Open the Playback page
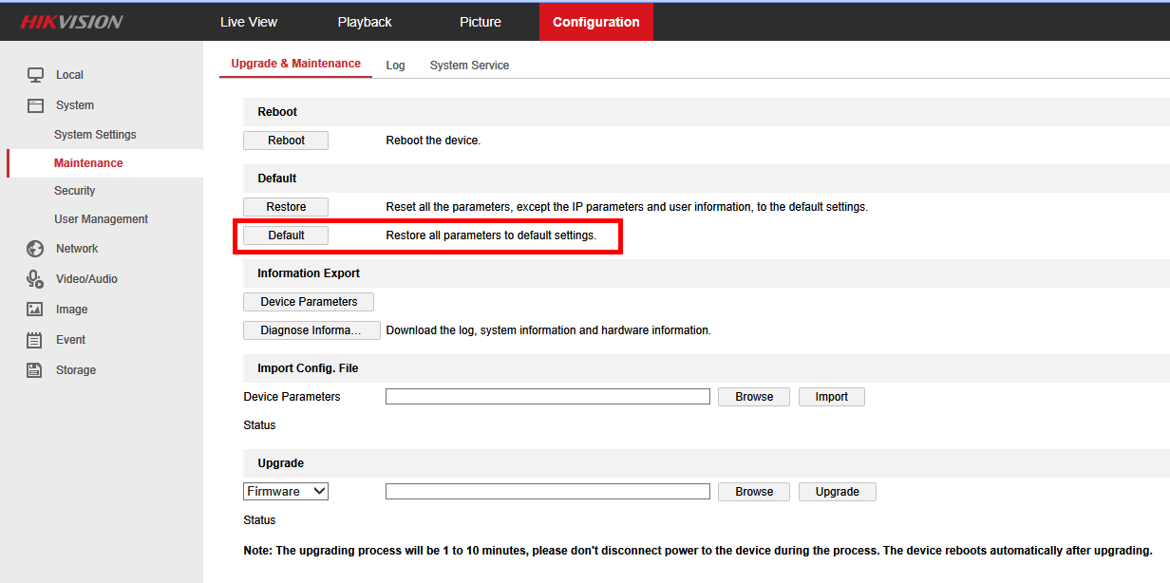This screenshot has width=1170, height=583. click(x=364, y=21)
